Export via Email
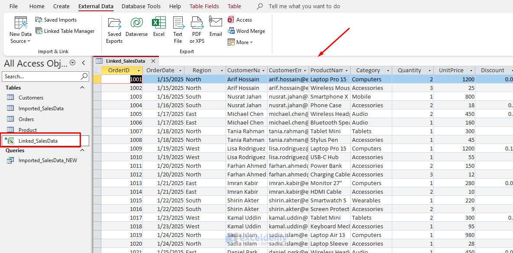Viewport: 513px width, 253px height. pyautogui.click(x=216, y=27)
